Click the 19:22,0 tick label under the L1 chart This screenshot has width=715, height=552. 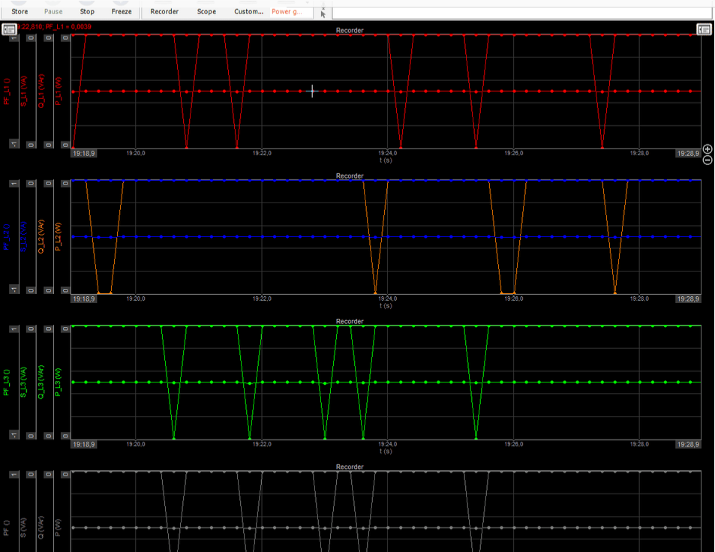click(262, 153)
